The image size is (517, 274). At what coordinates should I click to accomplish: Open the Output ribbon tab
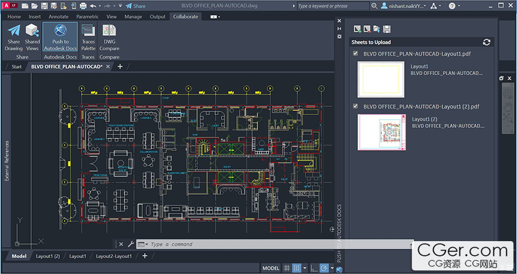[157, 16]
